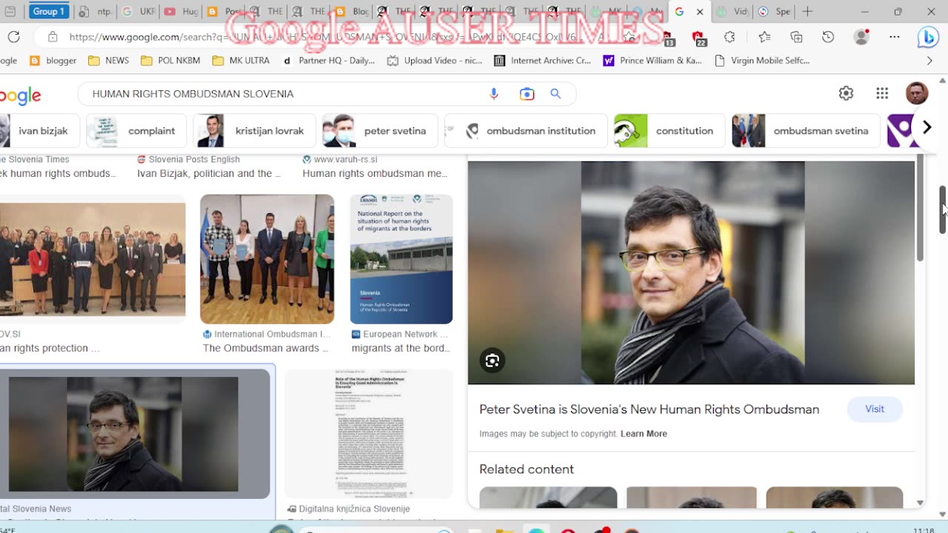Submit search with magnifier icon

(555, 93)
